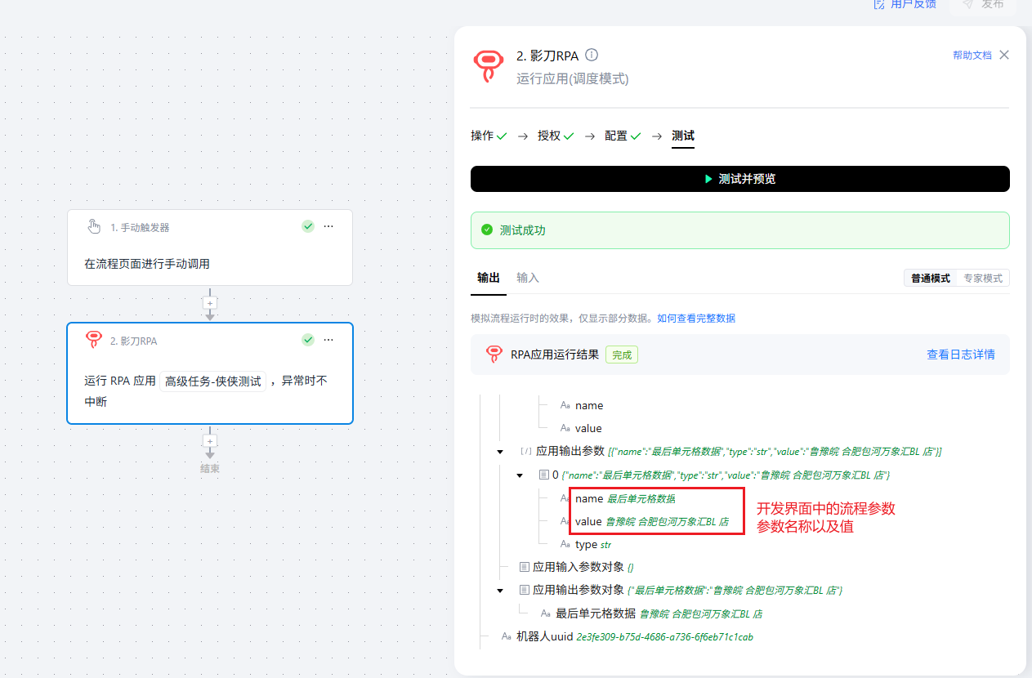Select the 应用输入参数对象 tree row
1032x678 pixels.
coord(576,567)
